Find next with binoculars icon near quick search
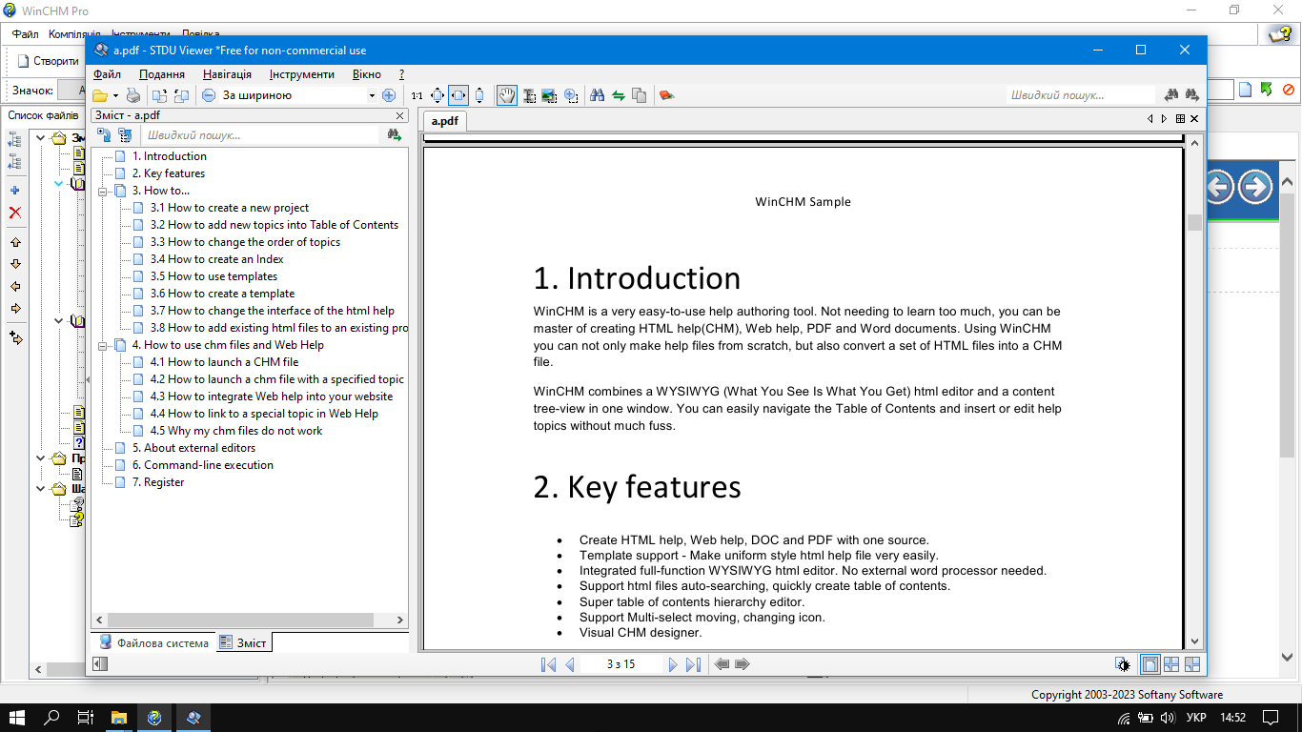The image size is (1302, 732). pos(1171,95)
